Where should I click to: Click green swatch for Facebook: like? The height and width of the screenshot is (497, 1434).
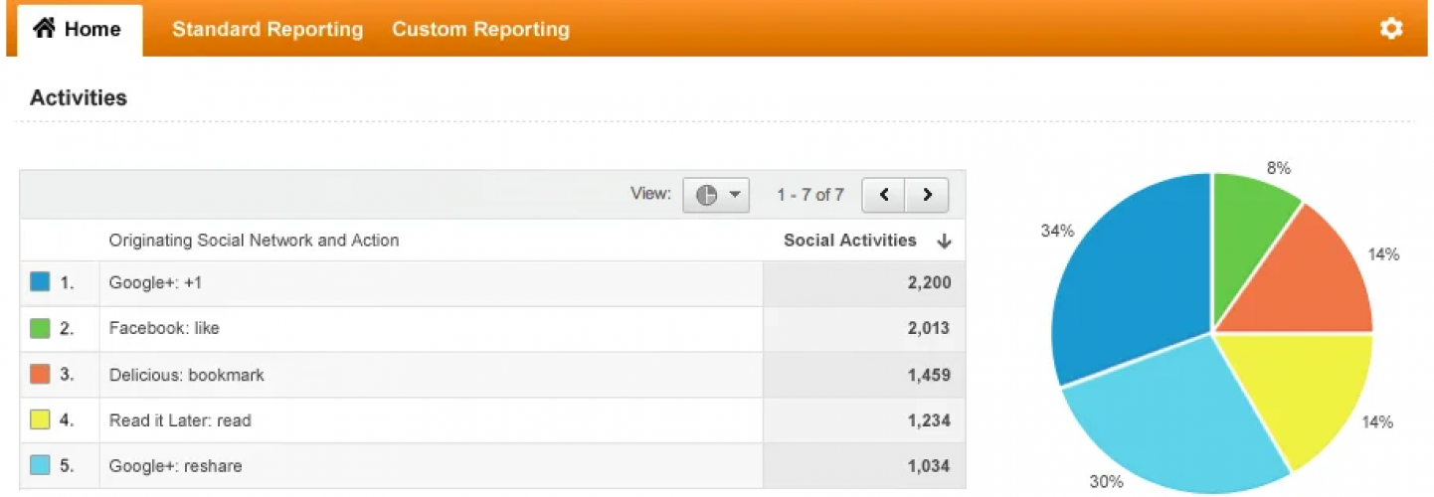(40, 328)
